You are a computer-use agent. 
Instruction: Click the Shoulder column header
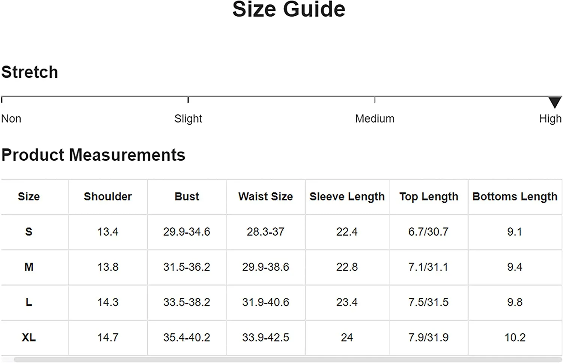click(108, 197)
